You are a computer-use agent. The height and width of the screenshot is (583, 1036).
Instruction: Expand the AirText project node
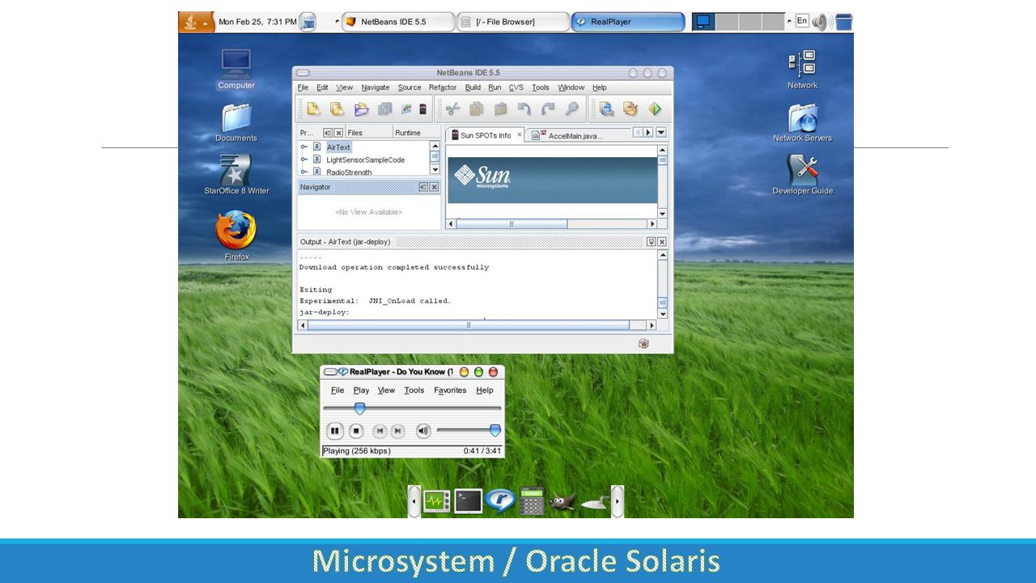pos(304,147)
